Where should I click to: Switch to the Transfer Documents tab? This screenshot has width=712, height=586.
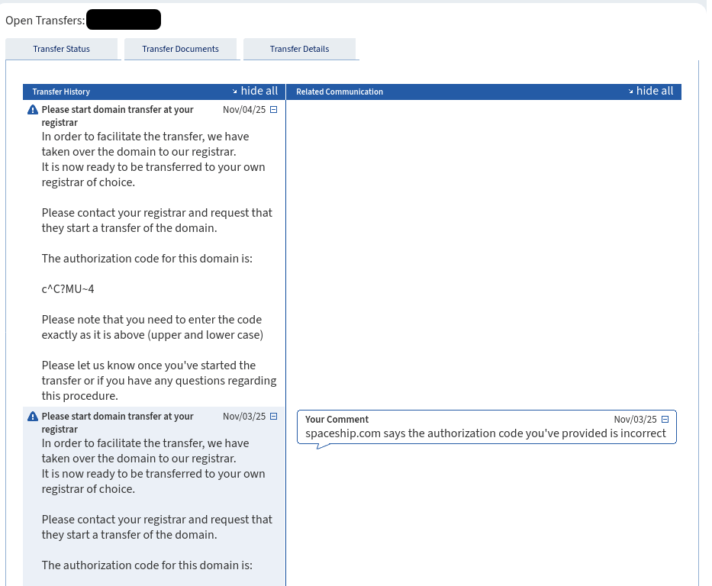181,48
